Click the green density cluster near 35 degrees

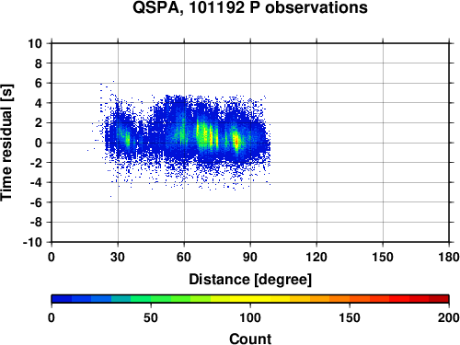(x=128, y=139)
